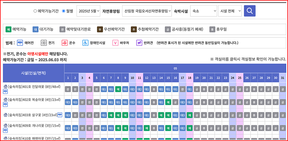The height and width of the screenshot is (141, 288).
Task: Join waitlist 대3 for 401호 on May 10
Action: [x=132, y=89]
